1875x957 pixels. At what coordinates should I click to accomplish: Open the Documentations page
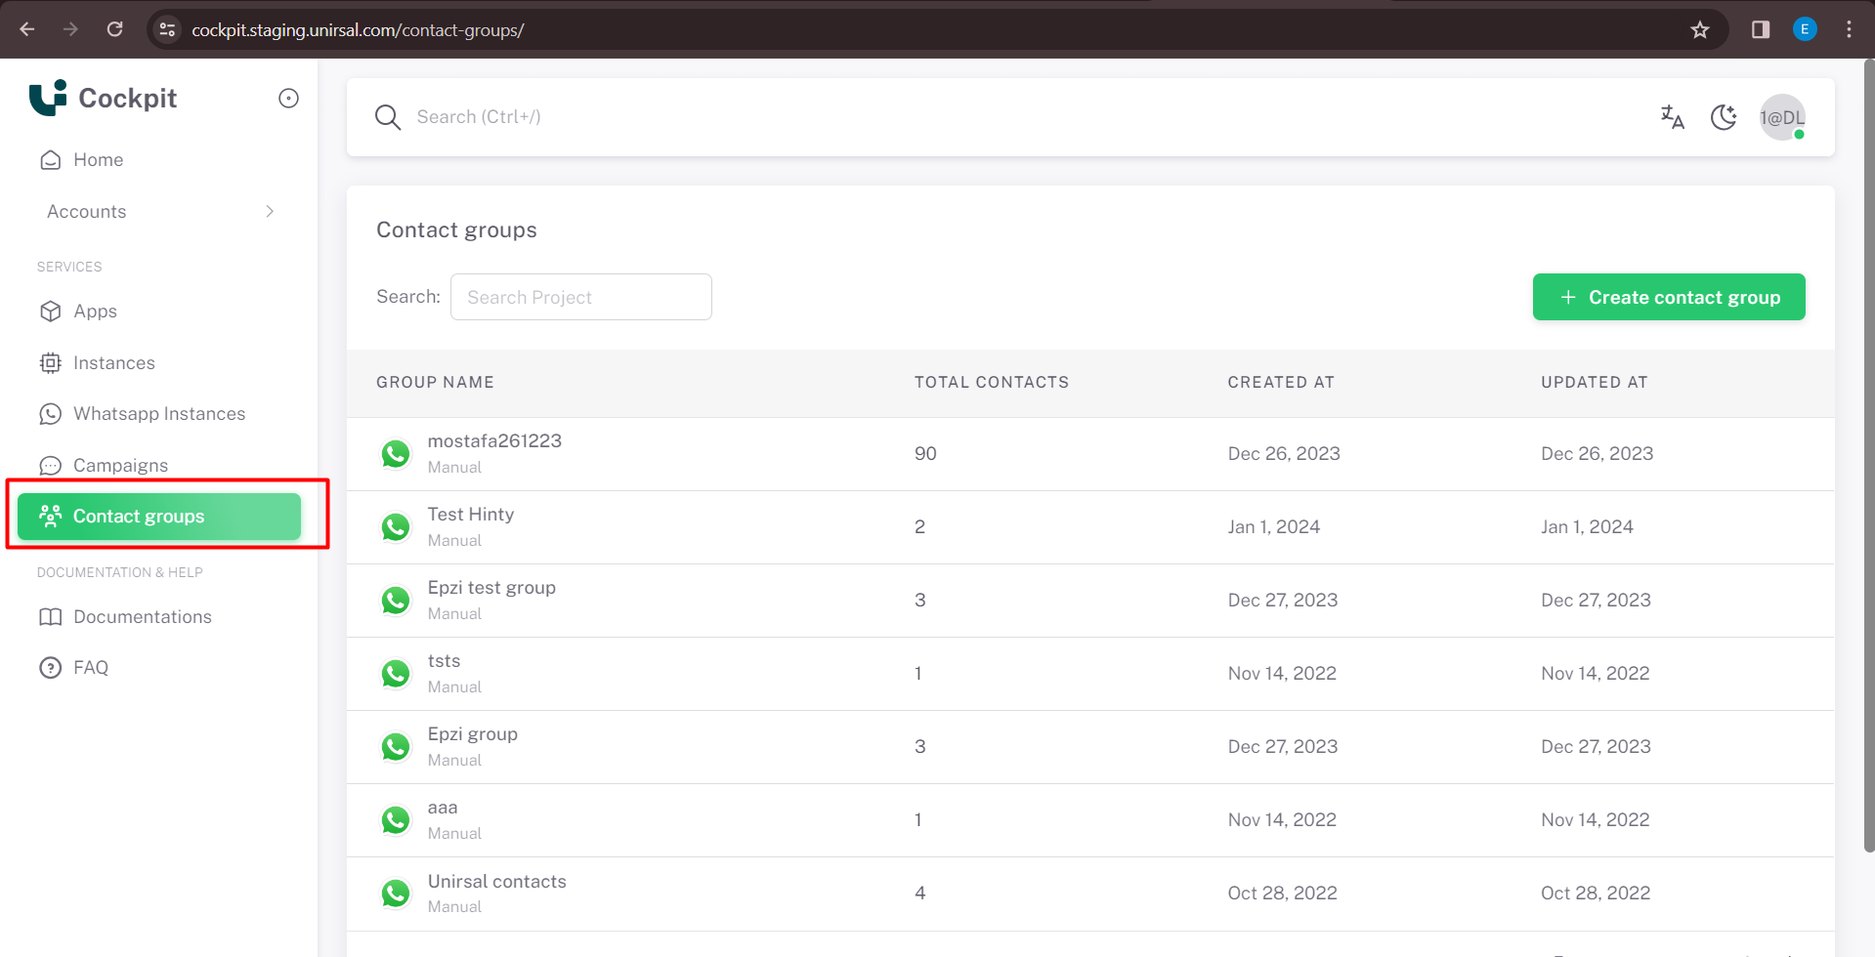142,616
